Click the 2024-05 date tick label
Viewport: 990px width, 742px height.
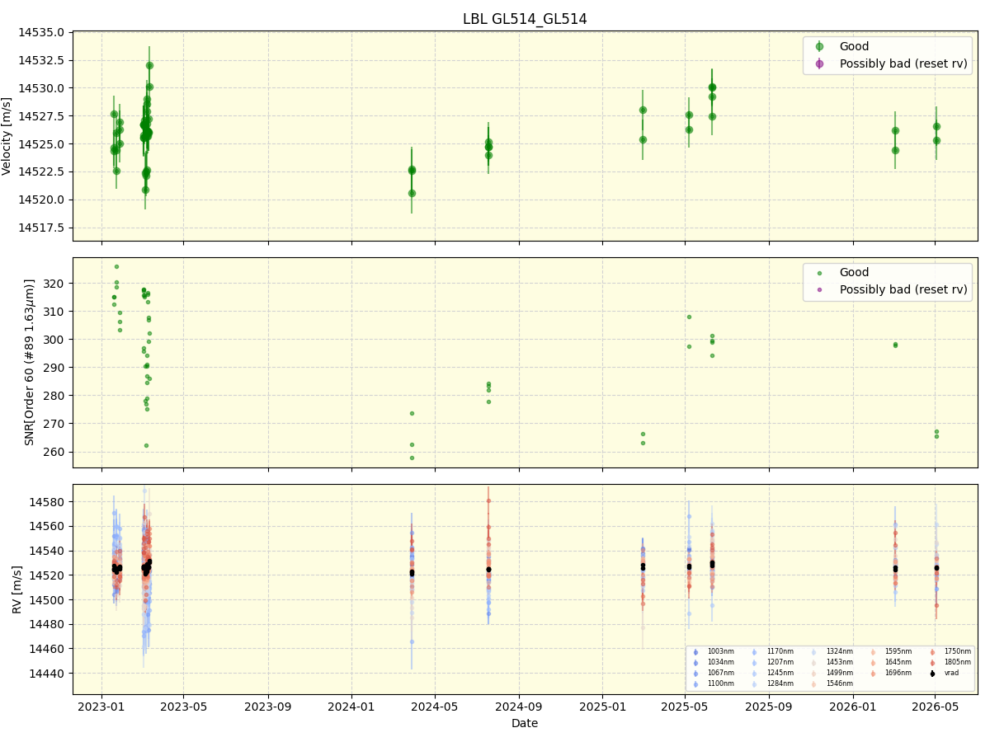[x=435, y=707]
